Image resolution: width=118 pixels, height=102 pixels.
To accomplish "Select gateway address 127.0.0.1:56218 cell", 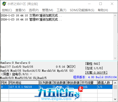I will [x=24, y=87].
